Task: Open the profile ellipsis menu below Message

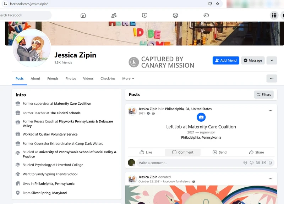Action: click(272, 78)
